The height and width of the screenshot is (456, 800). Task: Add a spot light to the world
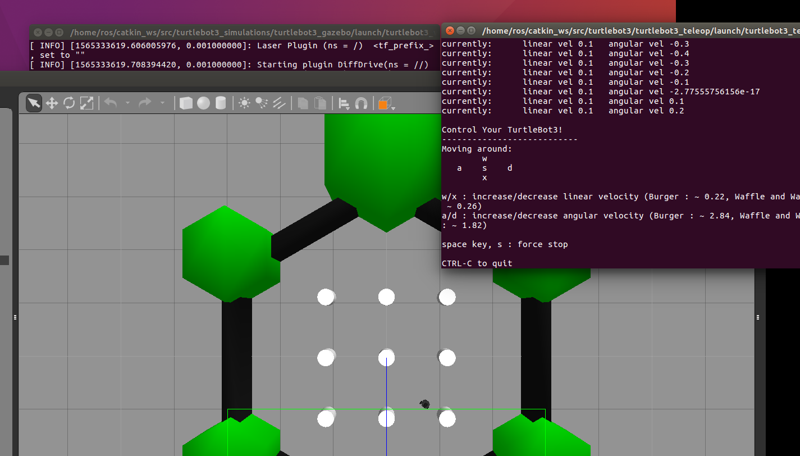point(261,103)
